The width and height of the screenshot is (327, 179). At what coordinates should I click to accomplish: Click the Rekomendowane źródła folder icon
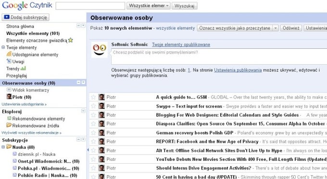pyautogui.click(x=9, y=125)
